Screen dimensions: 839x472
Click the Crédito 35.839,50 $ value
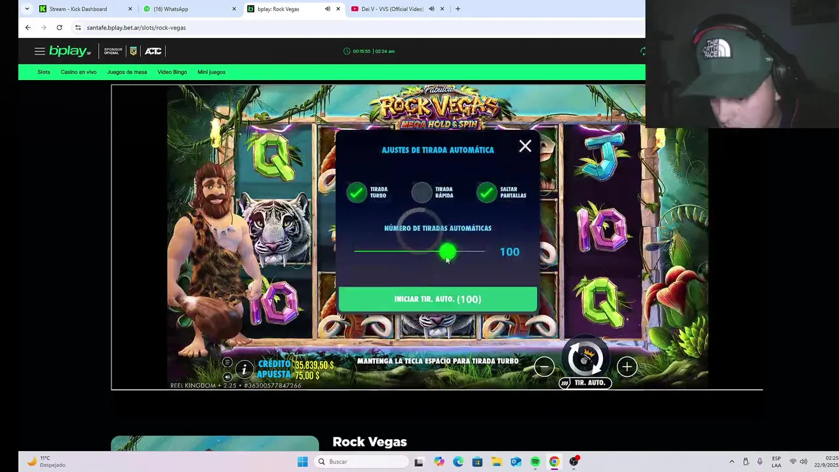pyautogui.click(x=315, y=364)
